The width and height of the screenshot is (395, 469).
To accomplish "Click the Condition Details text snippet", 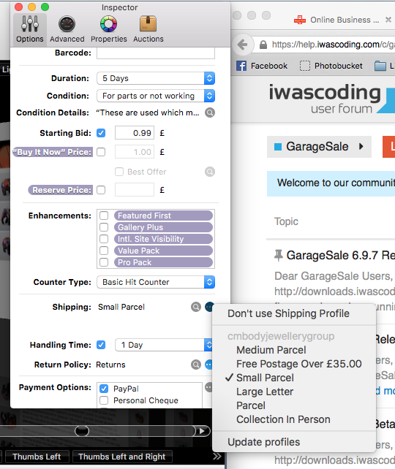I will pyautogui.click(x=147, y=113).
